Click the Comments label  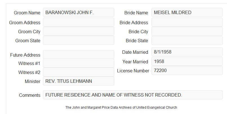30,95
